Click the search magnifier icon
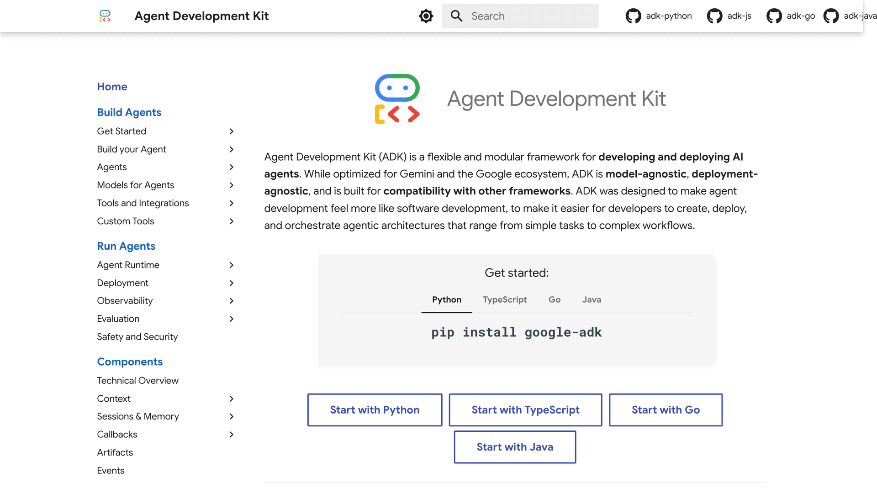Viewport: 877px width, 493px height. point(456,16)
